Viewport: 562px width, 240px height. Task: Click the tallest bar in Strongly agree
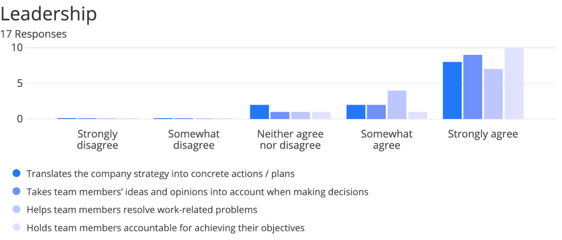pyautogui.click(x=514, y=83)
